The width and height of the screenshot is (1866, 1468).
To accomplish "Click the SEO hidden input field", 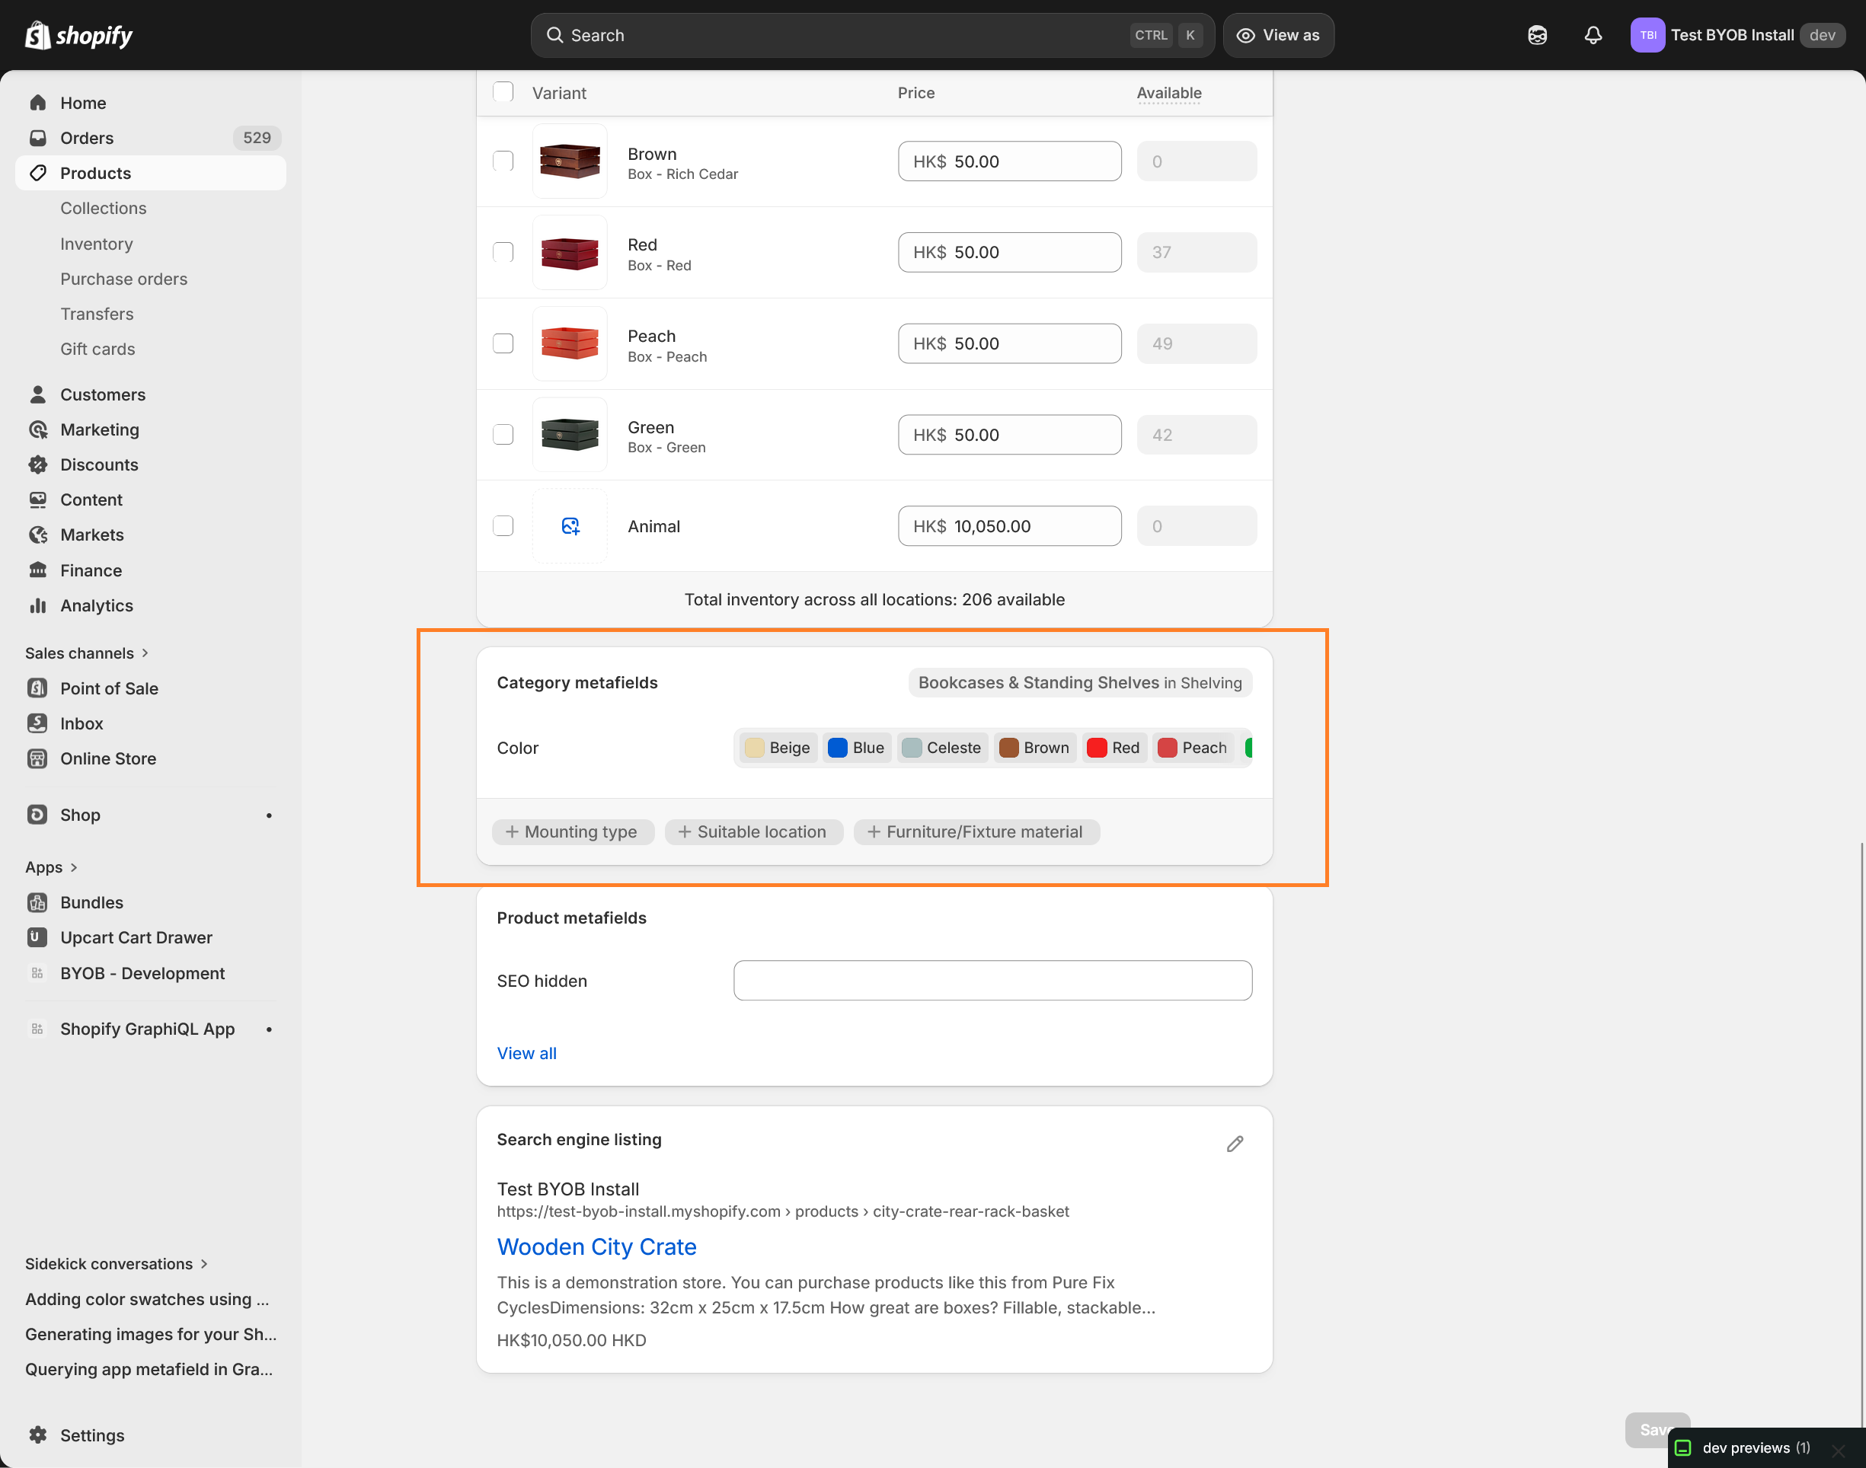I will 992,980.
